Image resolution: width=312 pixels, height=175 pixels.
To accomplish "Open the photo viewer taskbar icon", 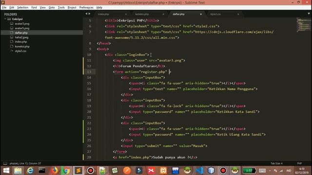I will (x=102, y=171).
